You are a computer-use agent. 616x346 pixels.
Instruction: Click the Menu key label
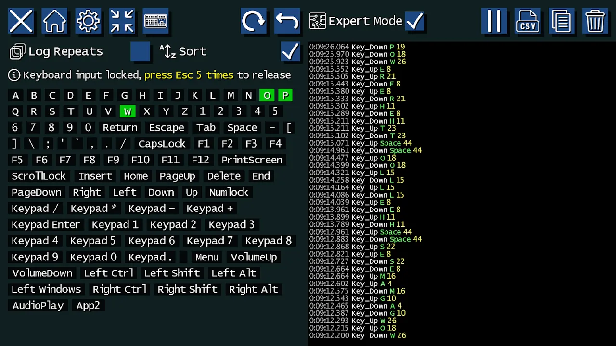coord(207,257)
